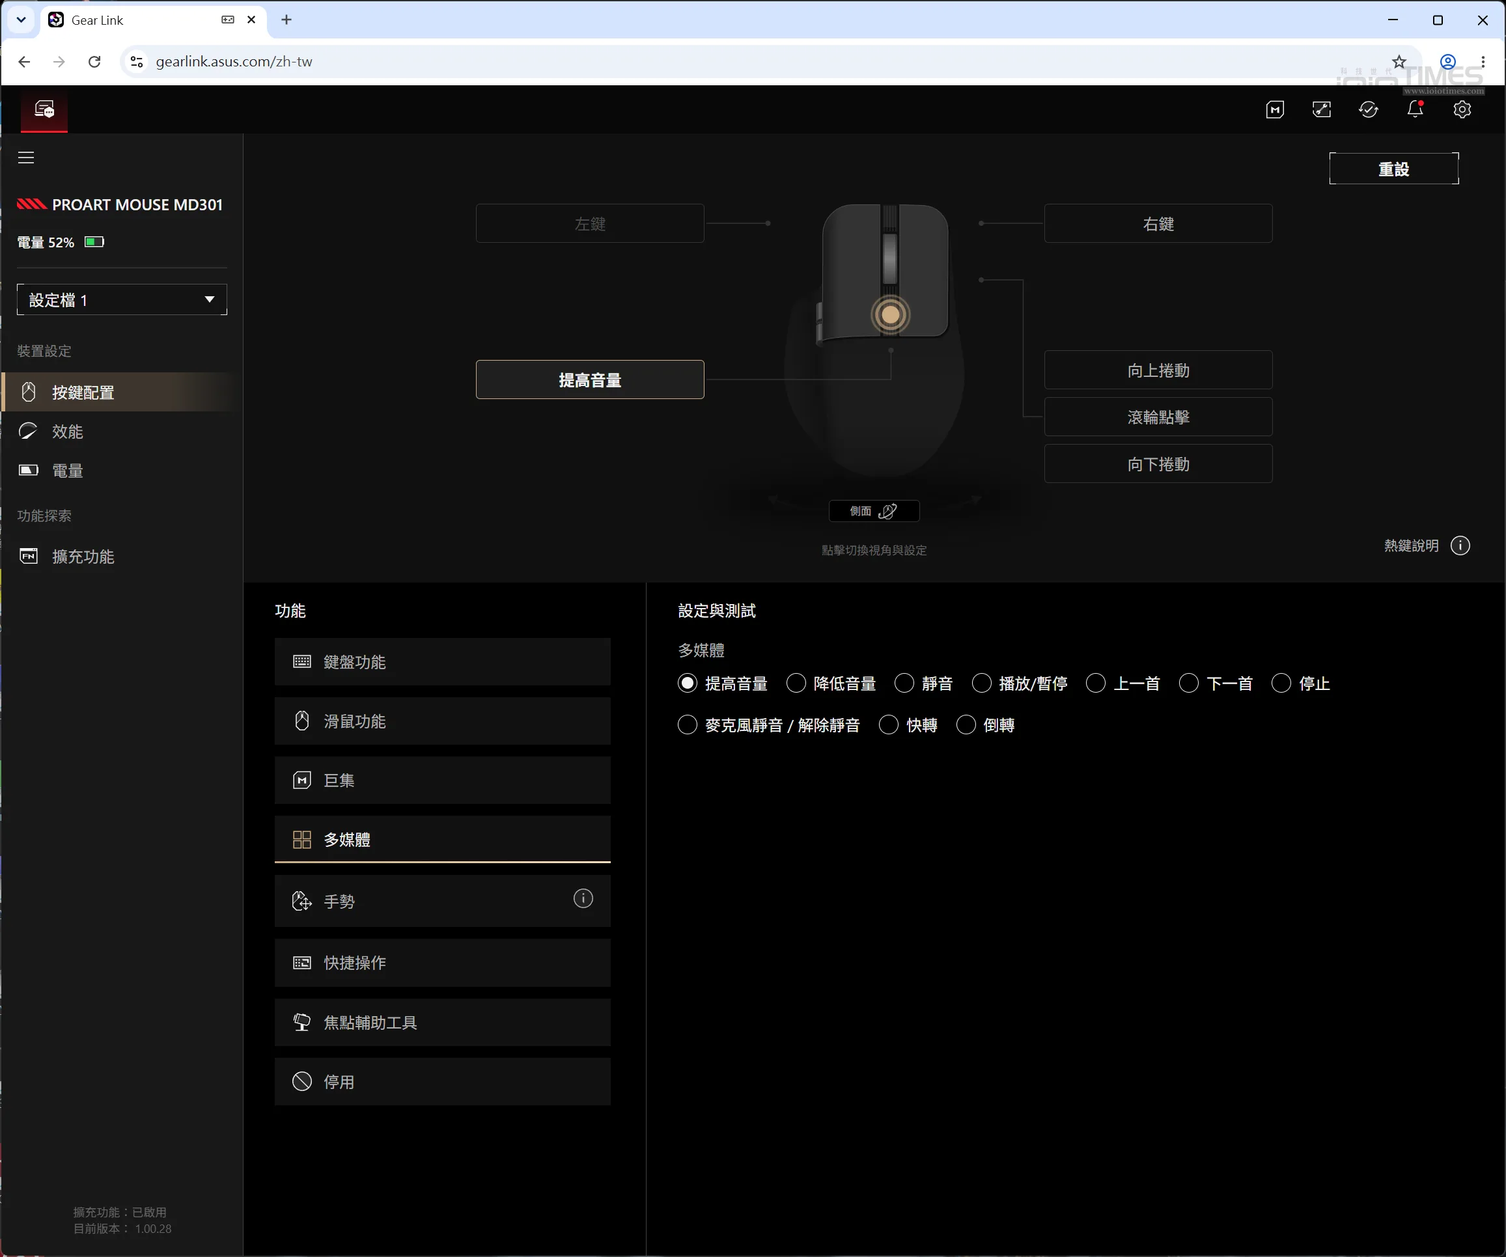The image size is (1506, 1257).
Task: Select the 上一首 radio option
Action: click(x=1096, y=684)
